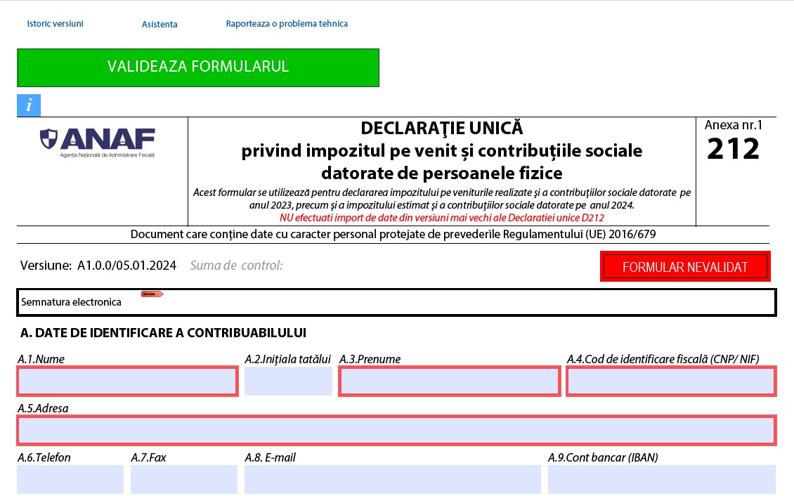Open the Istoric versiuni link
The width and height of the screenshot is (794, 496).
pos(56,23)
